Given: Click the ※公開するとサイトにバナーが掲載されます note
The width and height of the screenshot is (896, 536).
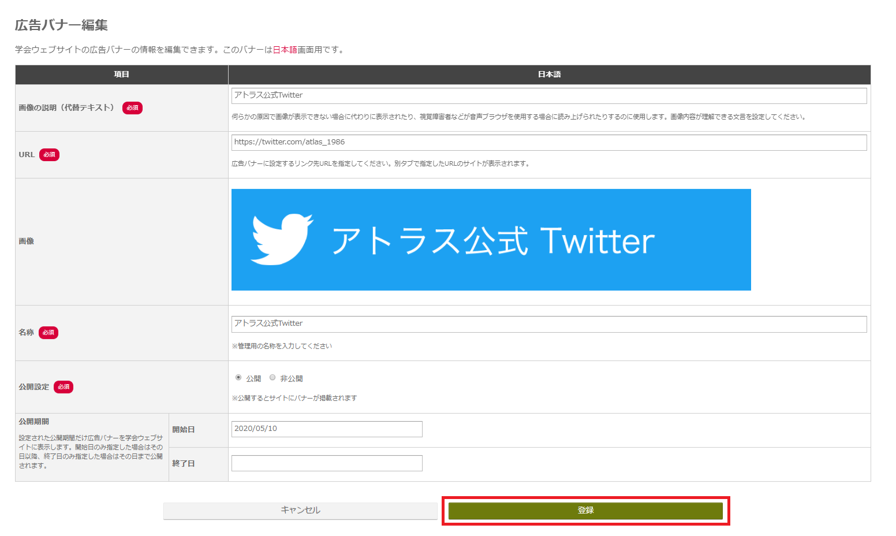Looking at the screenshot, I should pos(294,398).
